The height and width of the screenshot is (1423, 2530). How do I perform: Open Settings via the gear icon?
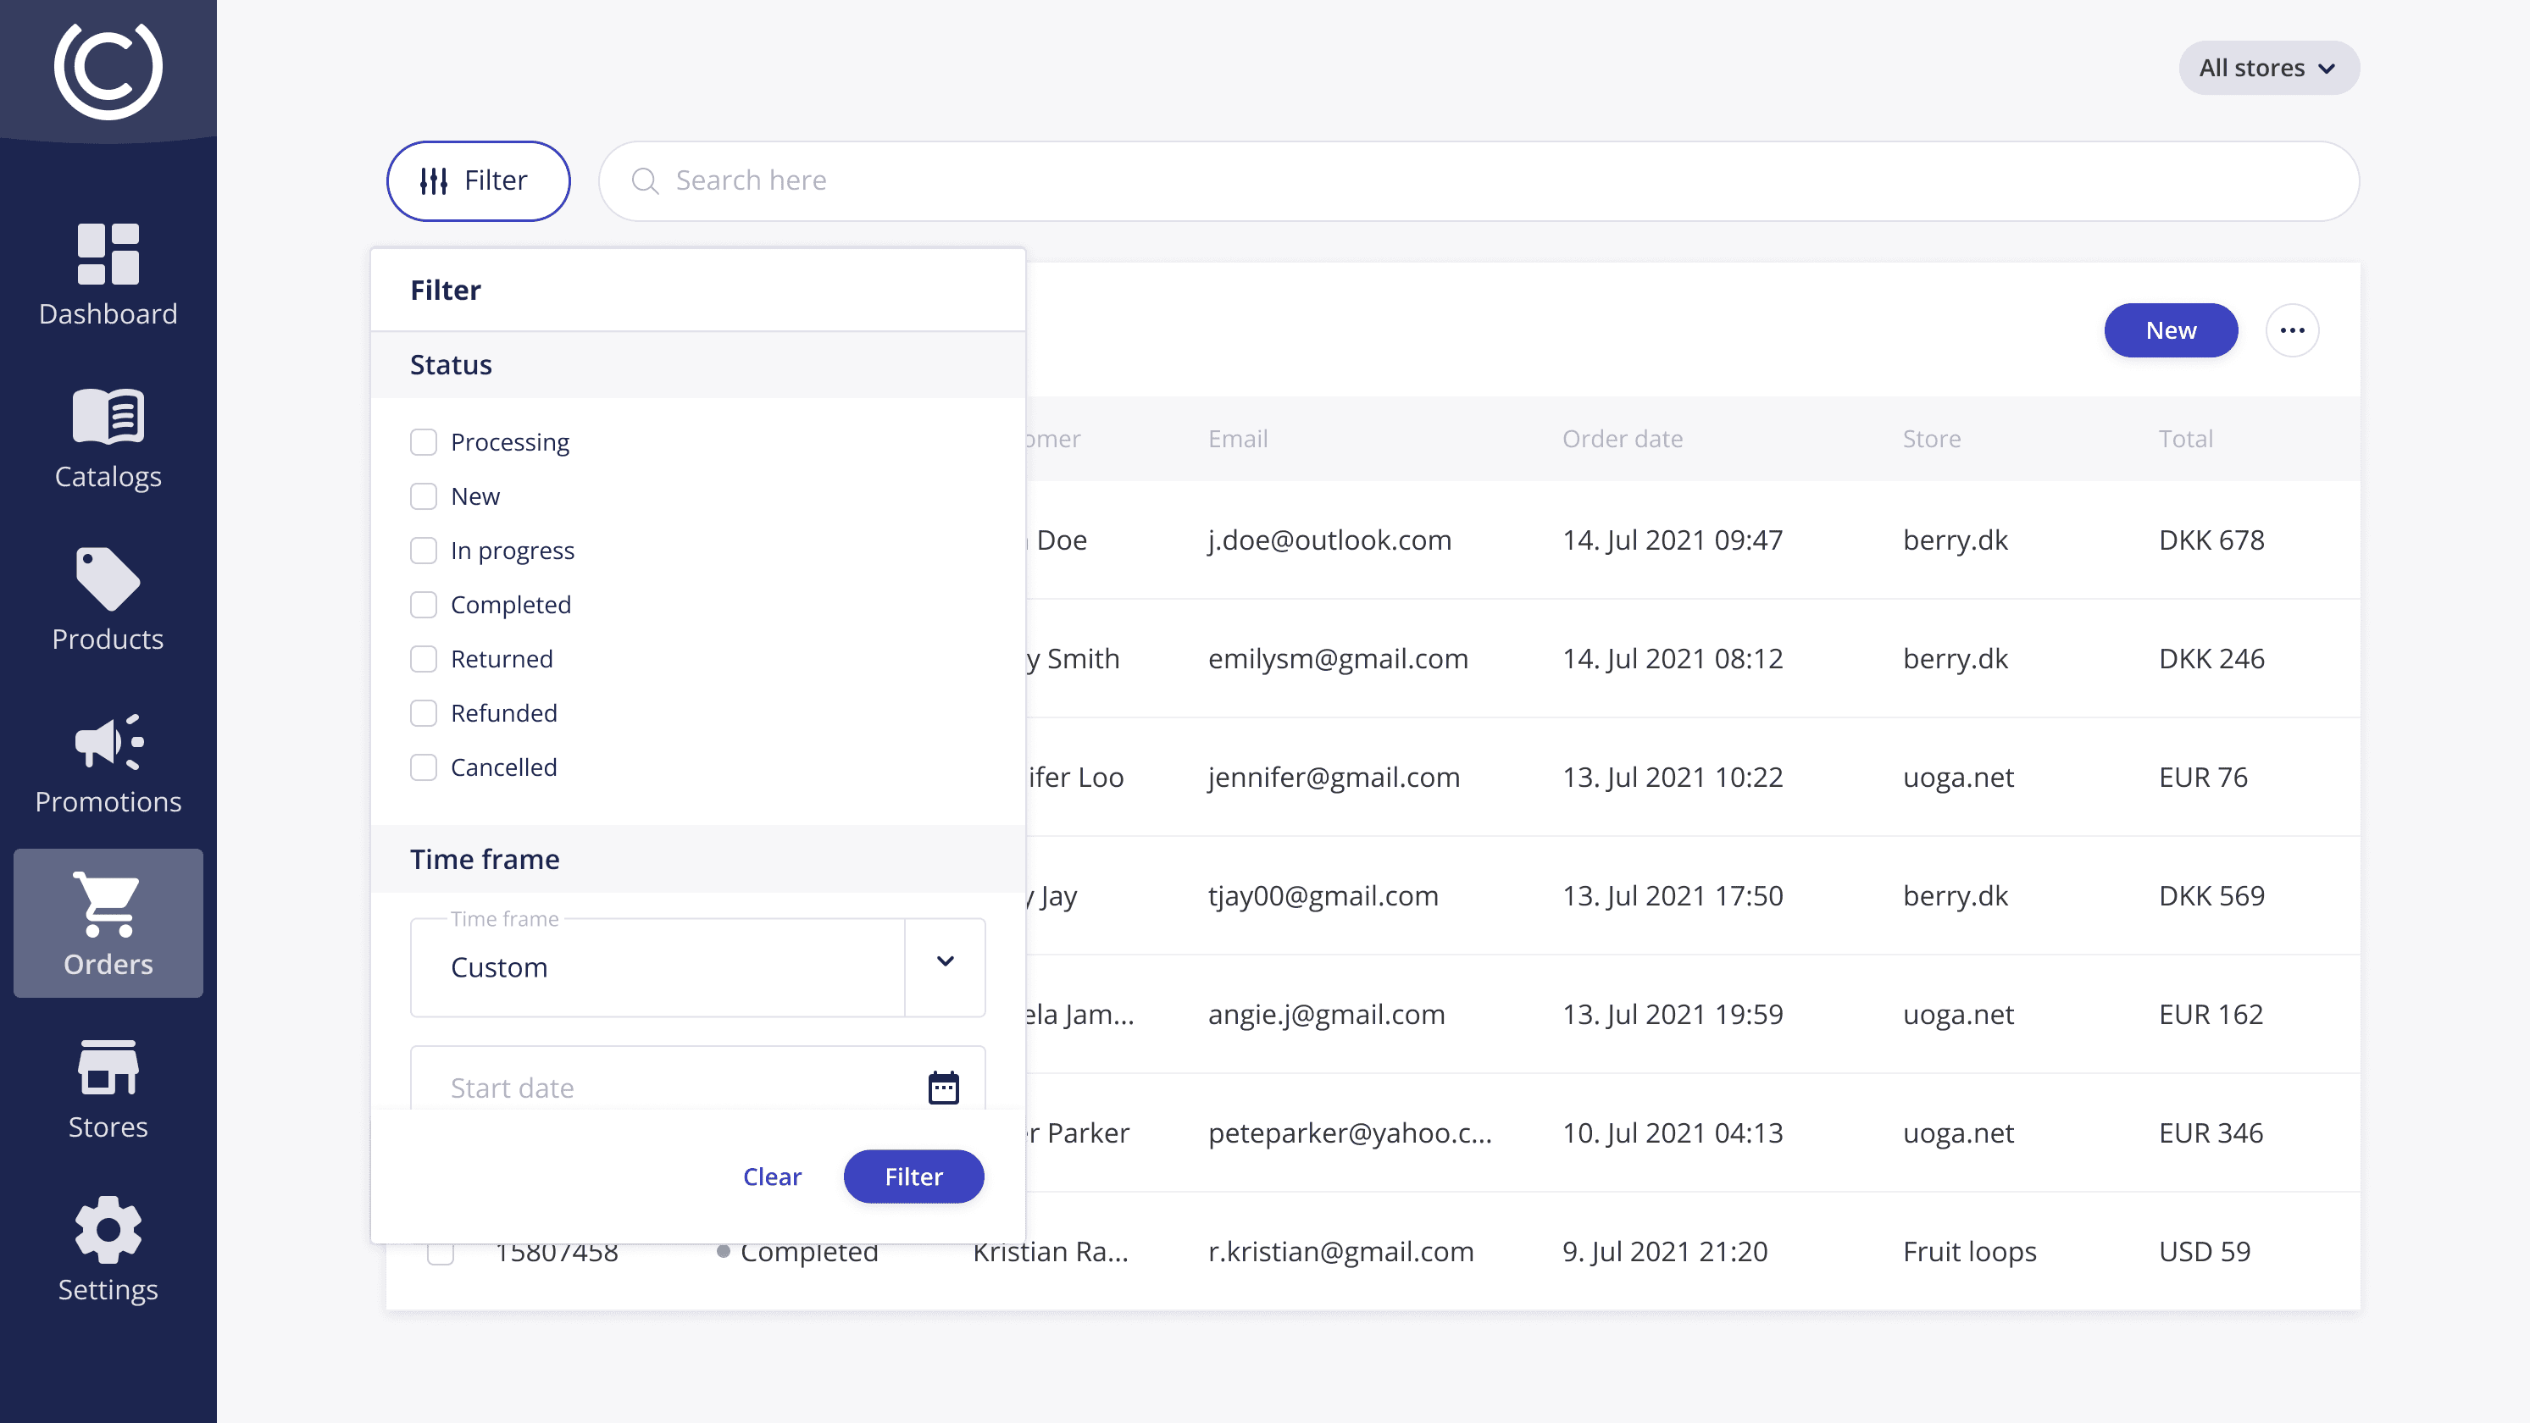tap(108, 1230)
